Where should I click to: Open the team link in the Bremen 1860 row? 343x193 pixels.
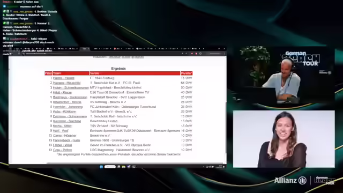pyautogui.click(x=66, y=140)
